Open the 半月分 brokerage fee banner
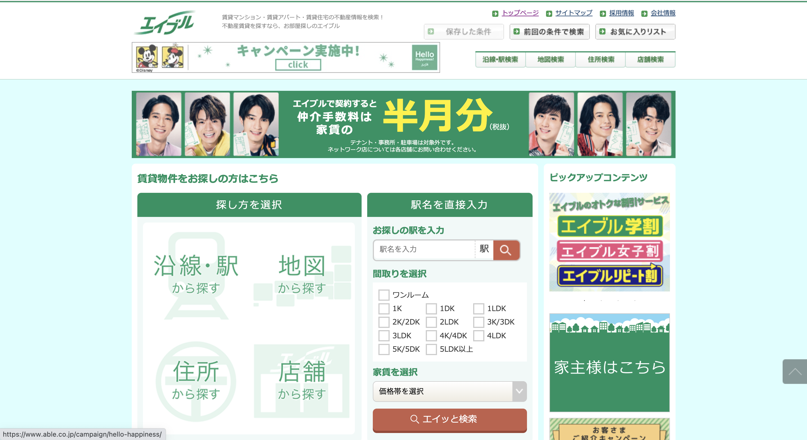The width and height of the screenshot is (807, 440). [404, 124]
